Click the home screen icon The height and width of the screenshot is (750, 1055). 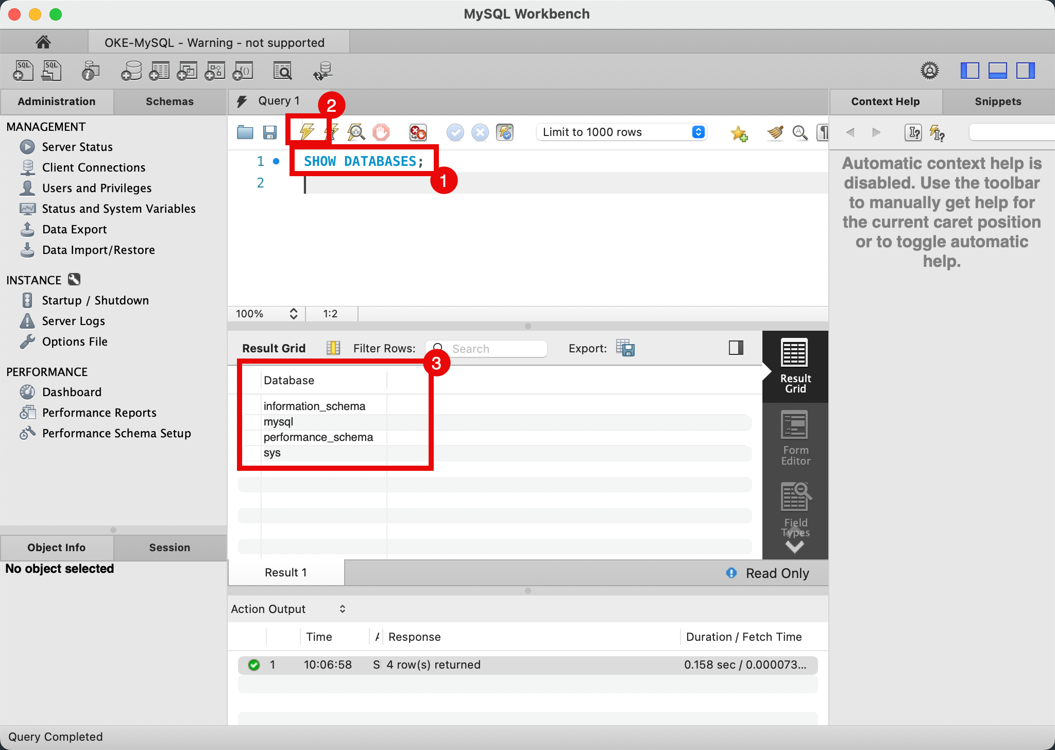coord(43,42)
